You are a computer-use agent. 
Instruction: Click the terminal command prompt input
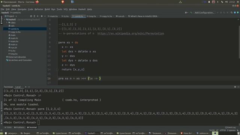click(38, 123)
